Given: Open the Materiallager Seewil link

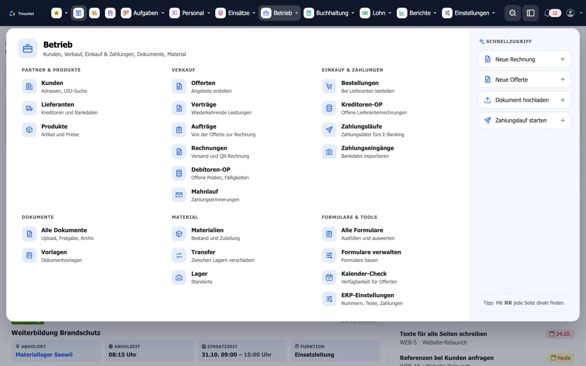Looking at the screenshot, I should 44,355.
